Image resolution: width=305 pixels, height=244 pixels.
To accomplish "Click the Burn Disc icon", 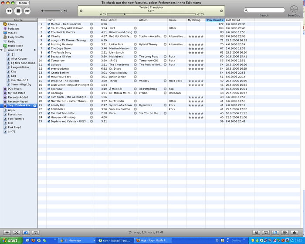I will [x=294, y=10].
